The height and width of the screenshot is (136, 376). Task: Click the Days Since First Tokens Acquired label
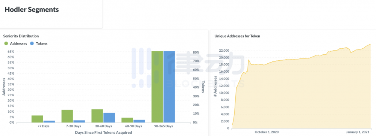click(103, 132)
